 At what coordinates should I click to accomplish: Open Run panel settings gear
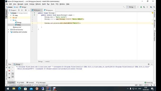149,64
